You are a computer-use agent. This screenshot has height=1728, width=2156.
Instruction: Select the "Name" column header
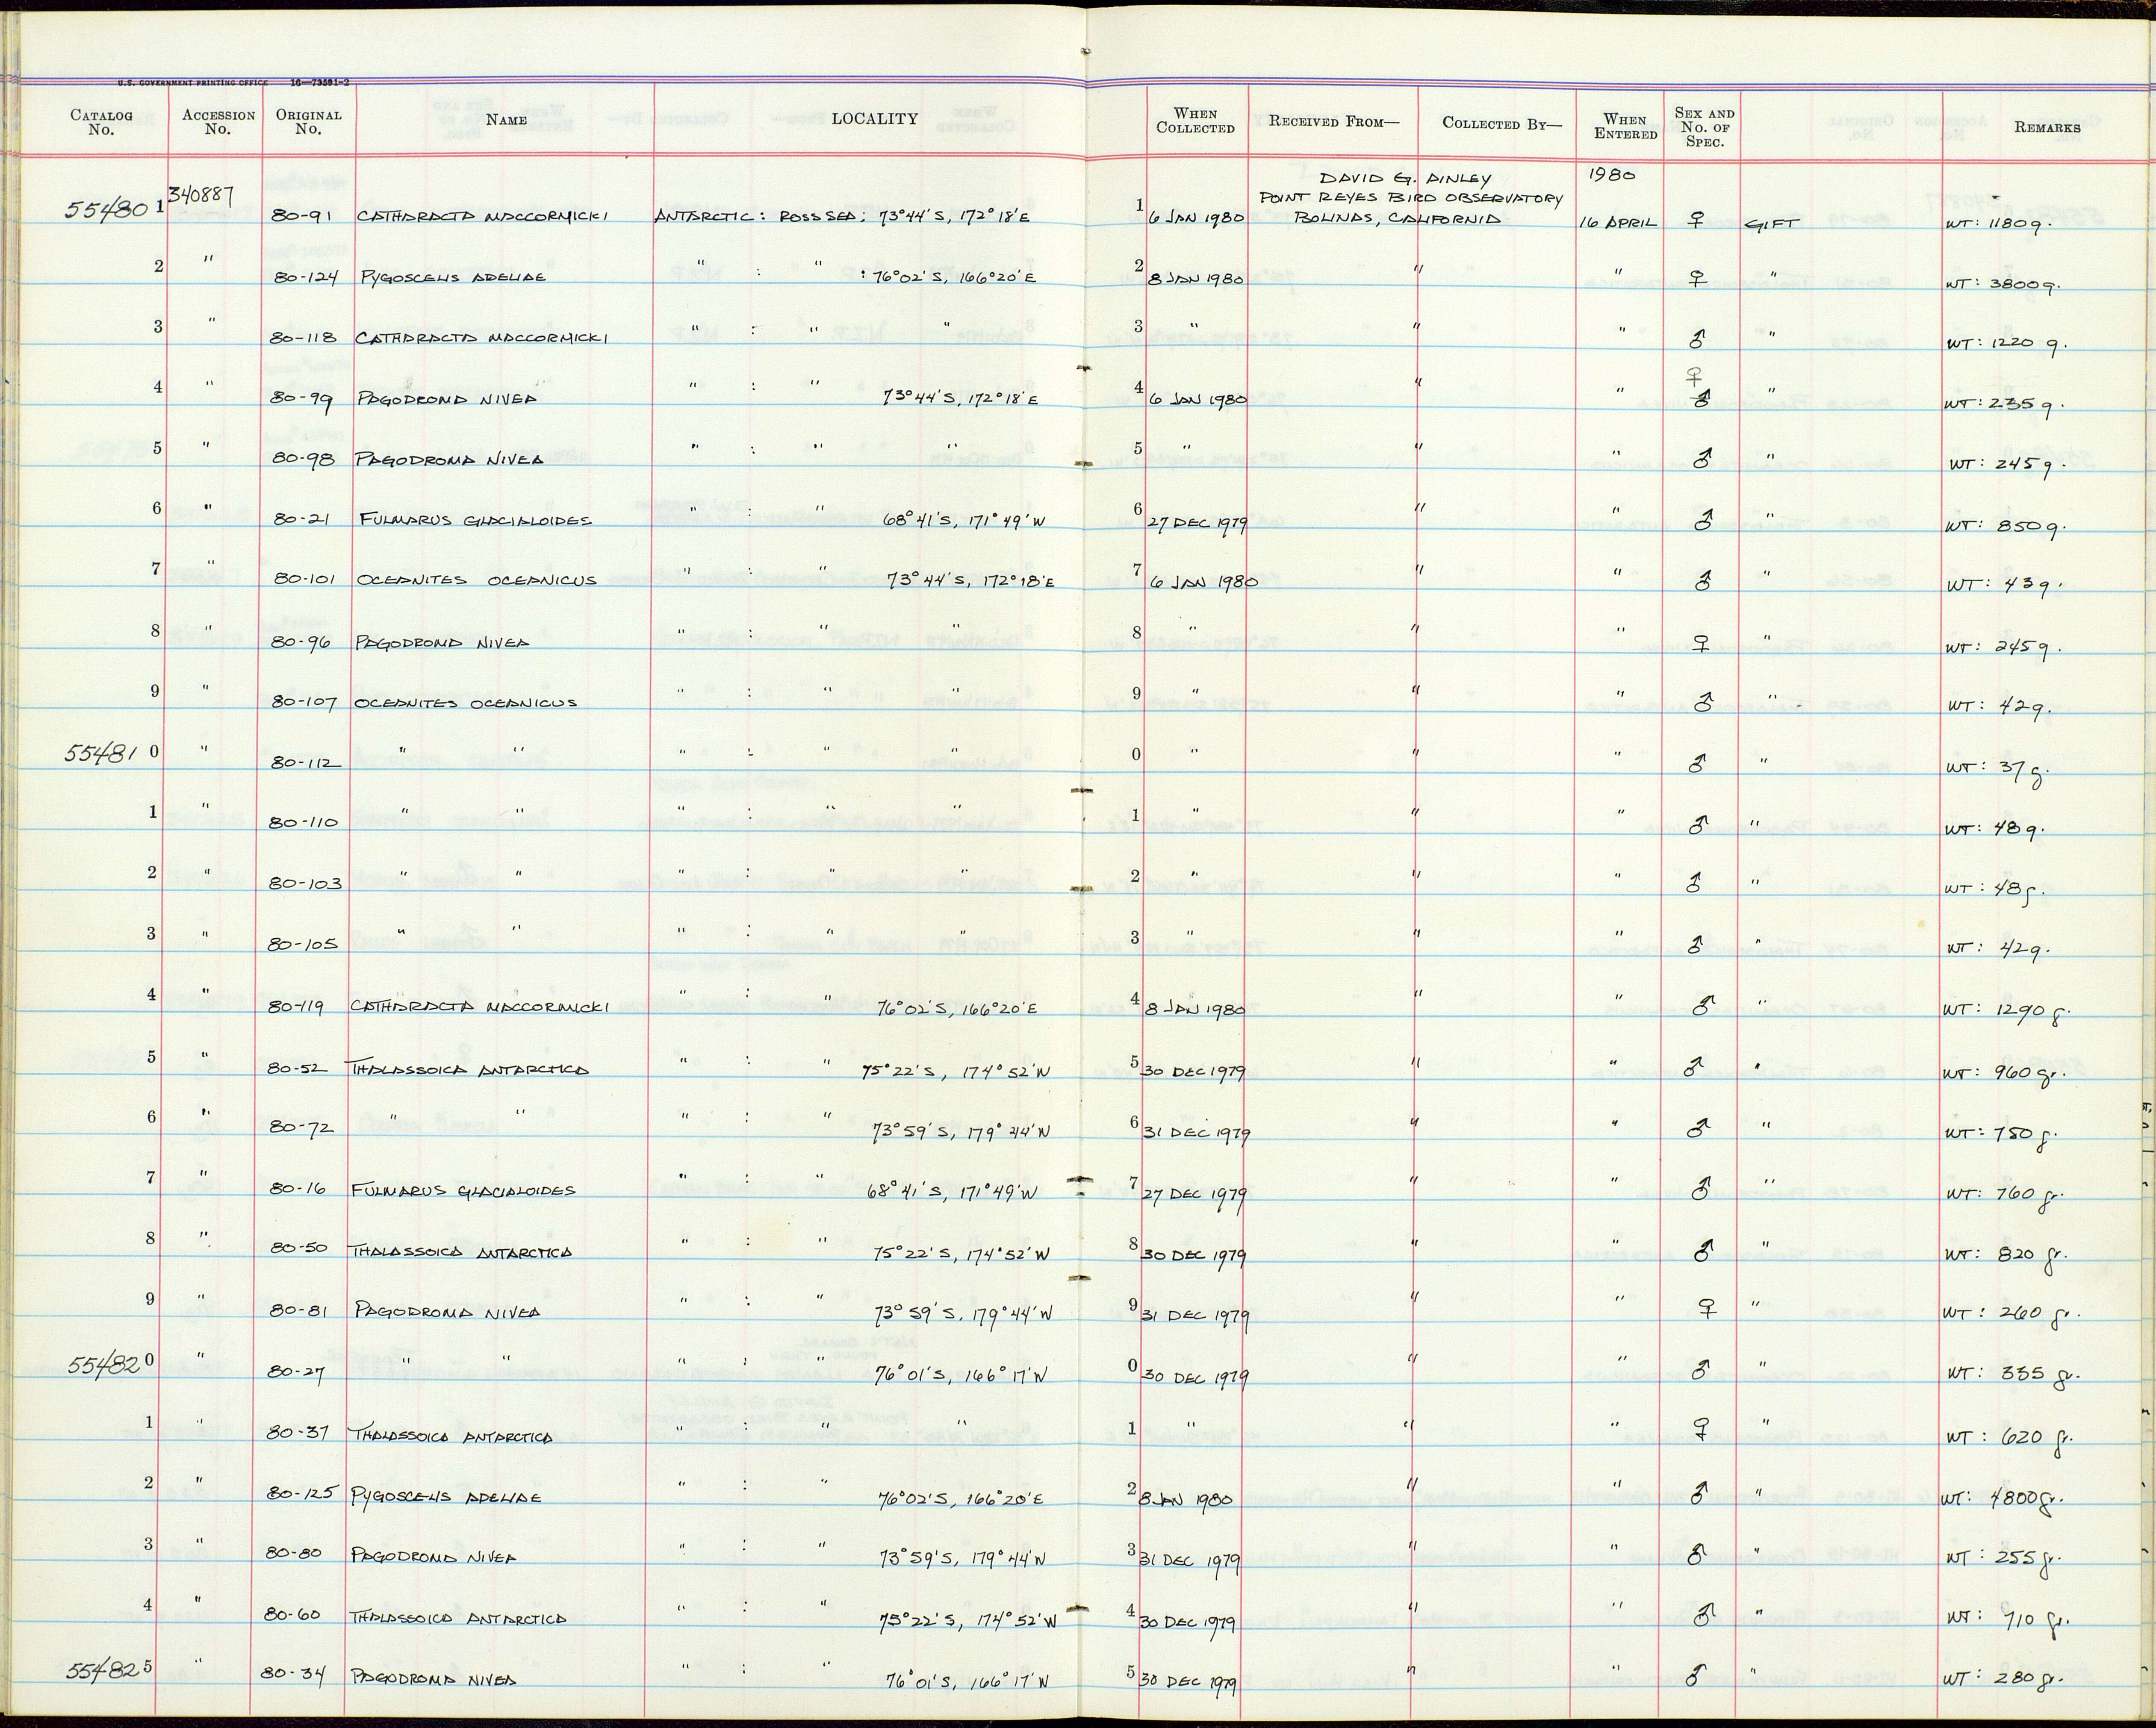[506, 120]
